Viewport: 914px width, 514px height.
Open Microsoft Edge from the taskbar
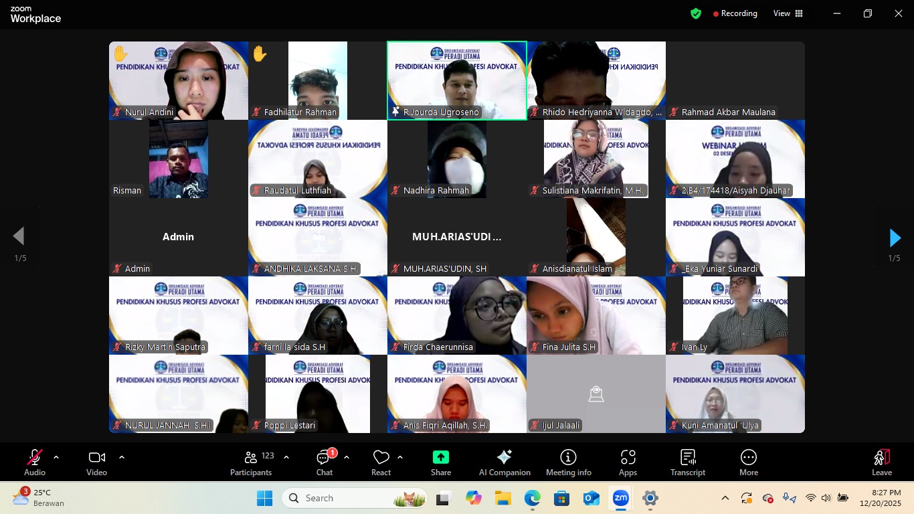(x=532, y=499)
